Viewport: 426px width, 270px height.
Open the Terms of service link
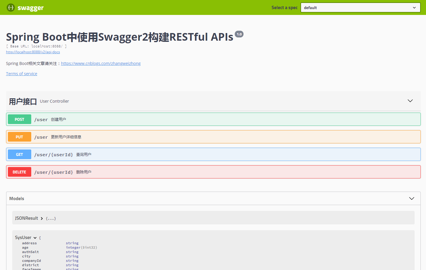22,74
